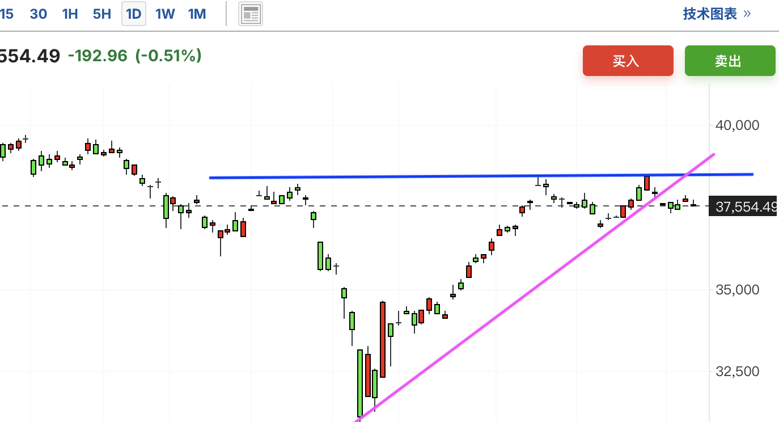Select the 1M timeframe
This screenshot has width=779, height=422.
(x=197, y=14)
